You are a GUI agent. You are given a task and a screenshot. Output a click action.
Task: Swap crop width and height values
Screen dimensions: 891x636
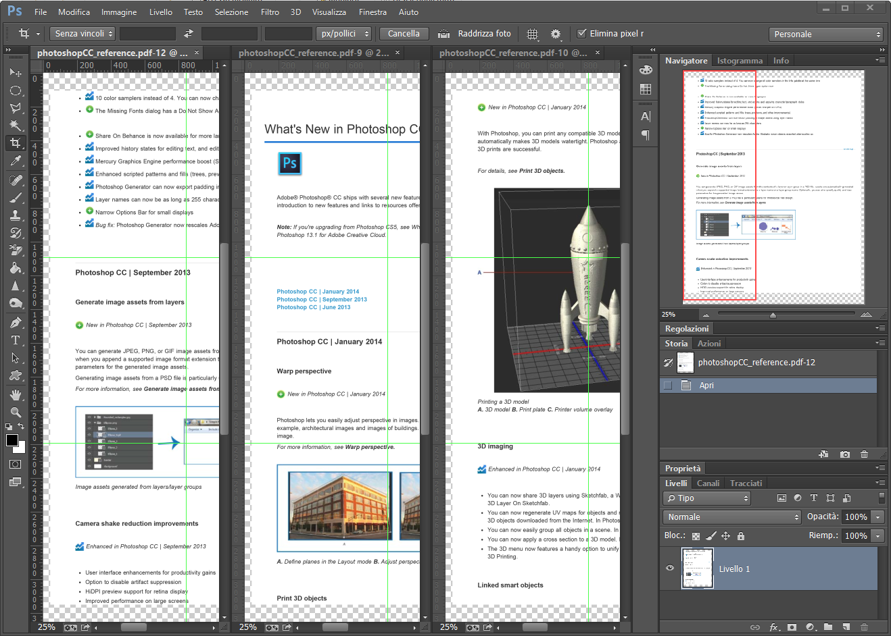189,34
